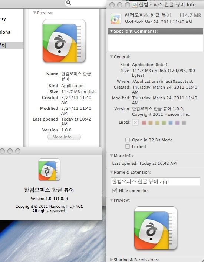The image size is (204, 262).
Task: Close the Info window with the first title button
Action: pyautogui.click(x=112, y=5)
